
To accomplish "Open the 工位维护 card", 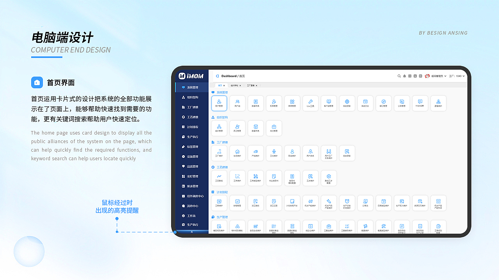I will 274,153.
